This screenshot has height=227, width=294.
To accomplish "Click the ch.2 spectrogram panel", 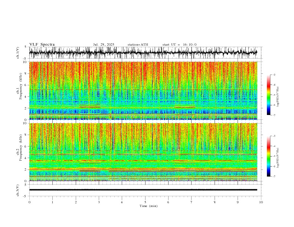I will [143, 152].
